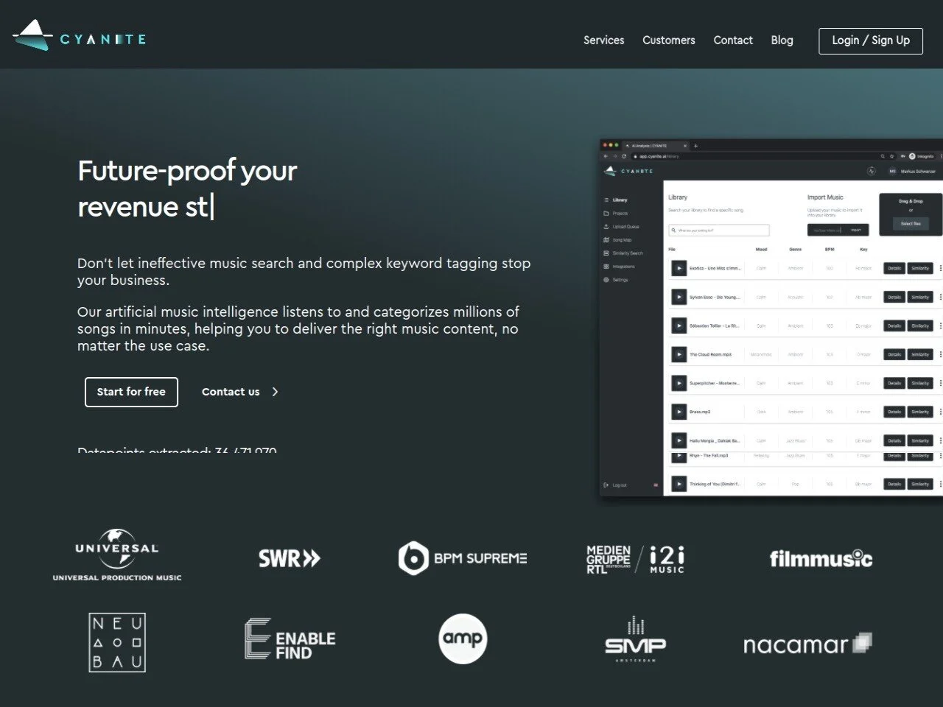The height and width of the screenshot is (707, 943).
Task: Click the Import button in the preview
Action: click(x=855, y=230)
